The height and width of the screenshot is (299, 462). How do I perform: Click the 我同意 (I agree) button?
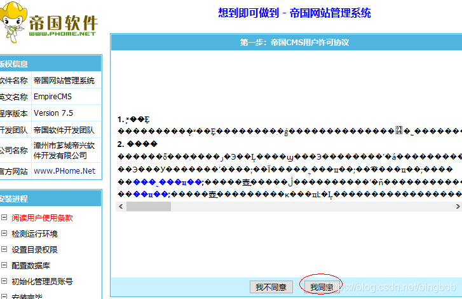(322, 287)
